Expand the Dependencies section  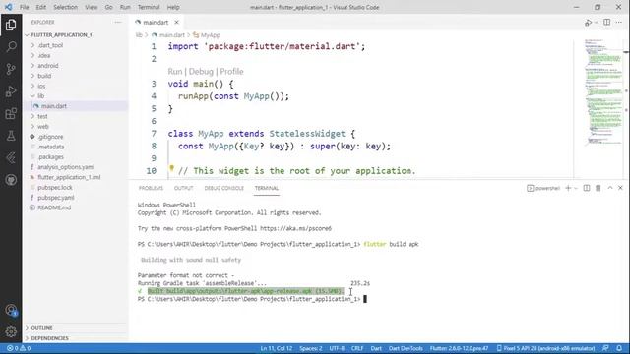[49, 338]
